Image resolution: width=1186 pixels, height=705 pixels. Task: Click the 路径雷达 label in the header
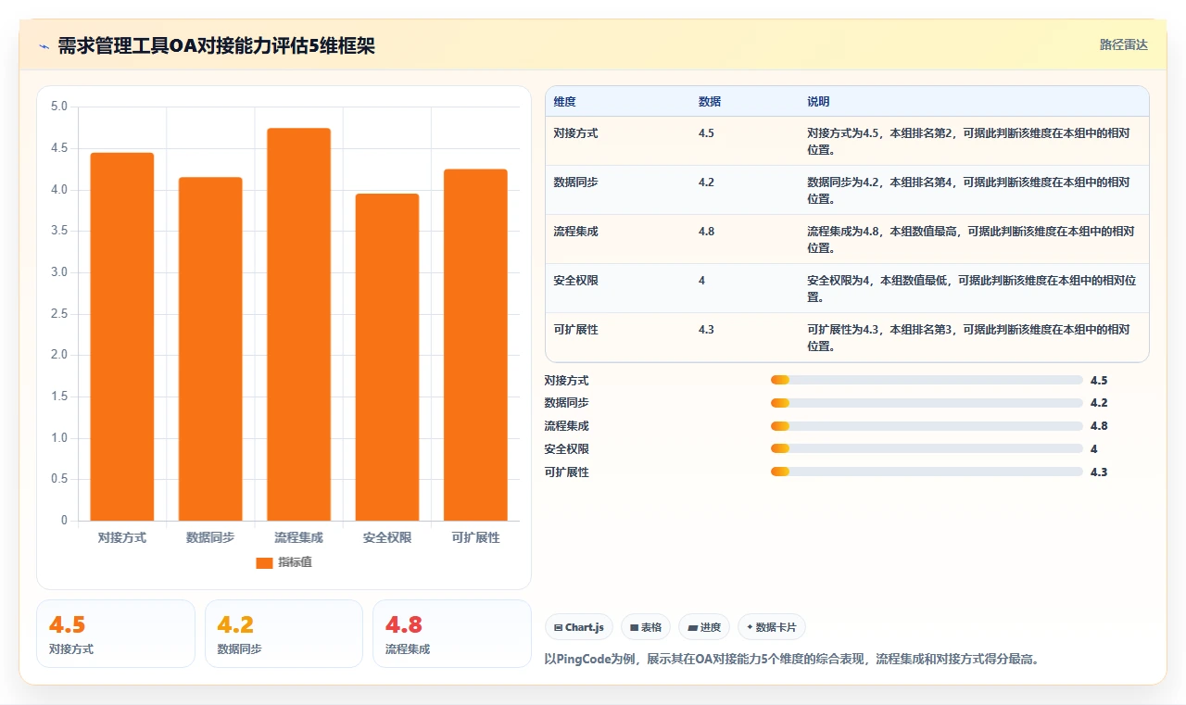1123,44
